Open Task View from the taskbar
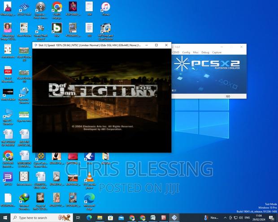Image resolution: width=278 pixels, height=222 pixels. coord(78,218)
